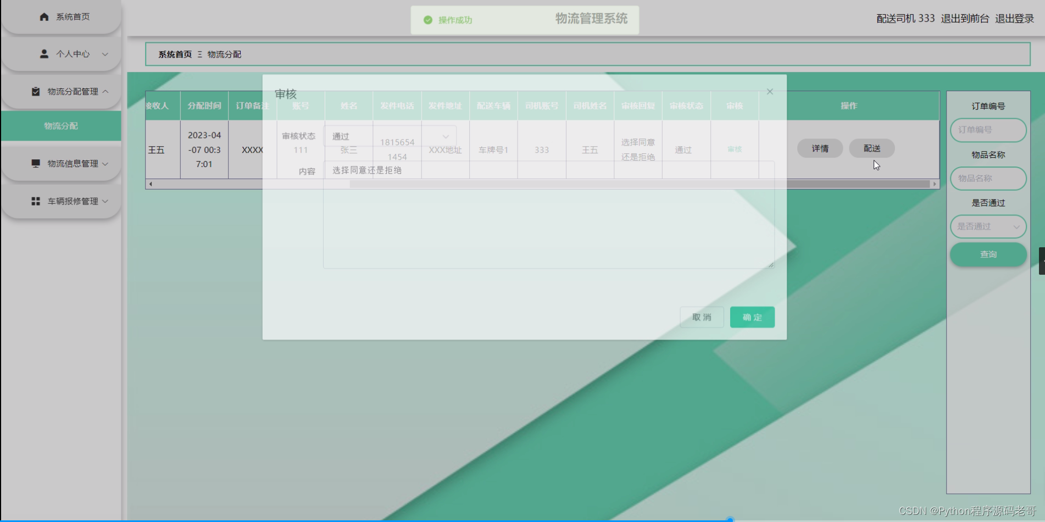Click the right scroll arrow of the table
Screen dimensions: 1045x522
click(935, 184)
